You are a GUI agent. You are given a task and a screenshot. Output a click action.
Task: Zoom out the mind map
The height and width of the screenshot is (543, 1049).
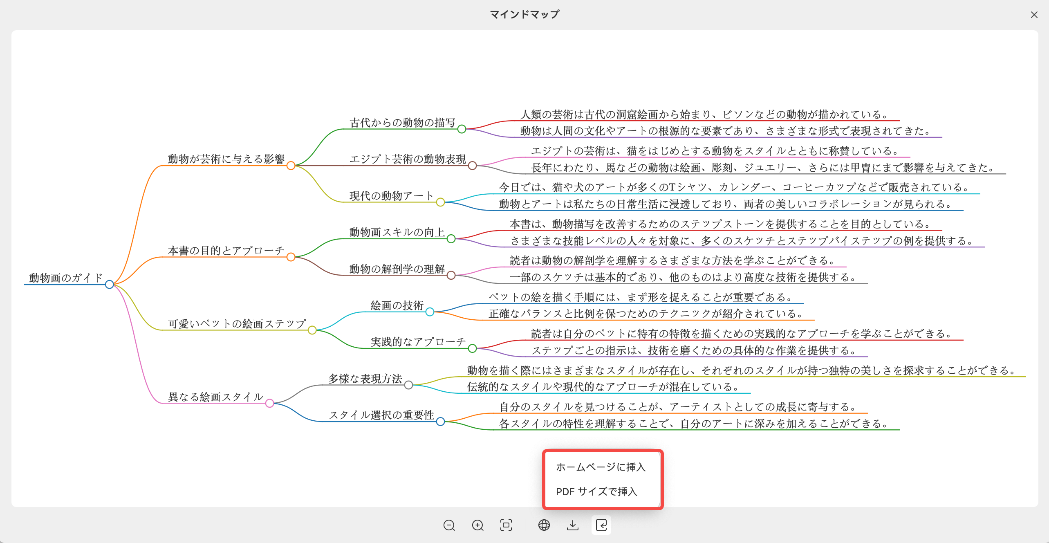pyautogui.click(x=449, y=525)
